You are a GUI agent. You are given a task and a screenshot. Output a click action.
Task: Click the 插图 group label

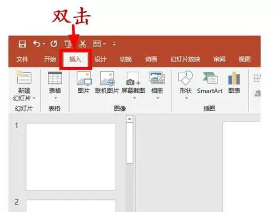[210, 108]
